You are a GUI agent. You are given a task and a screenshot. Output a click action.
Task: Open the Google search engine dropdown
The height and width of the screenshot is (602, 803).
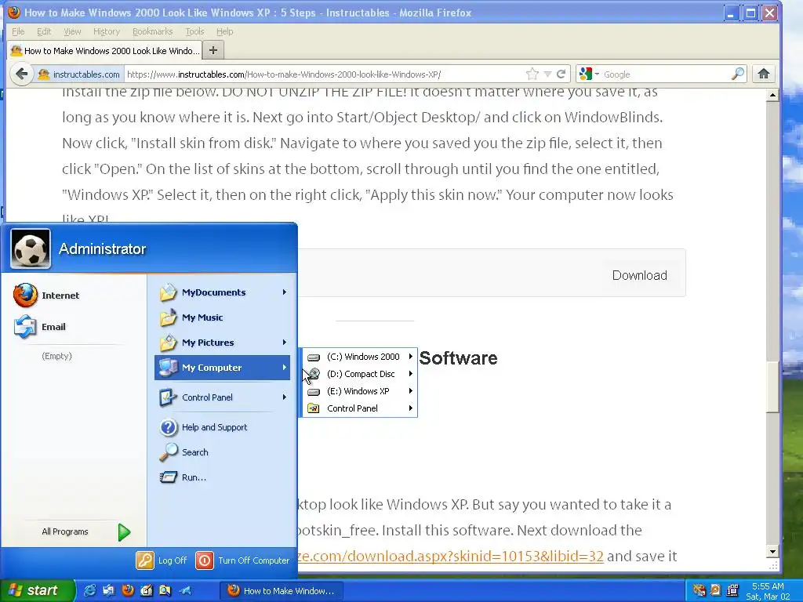590,74
